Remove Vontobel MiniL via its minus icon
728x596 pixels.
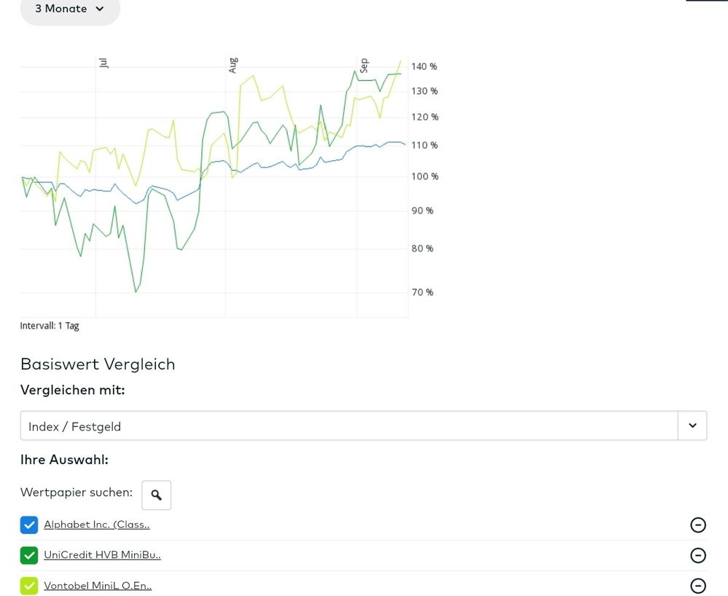pyautogui.click(x=697, y=586)
